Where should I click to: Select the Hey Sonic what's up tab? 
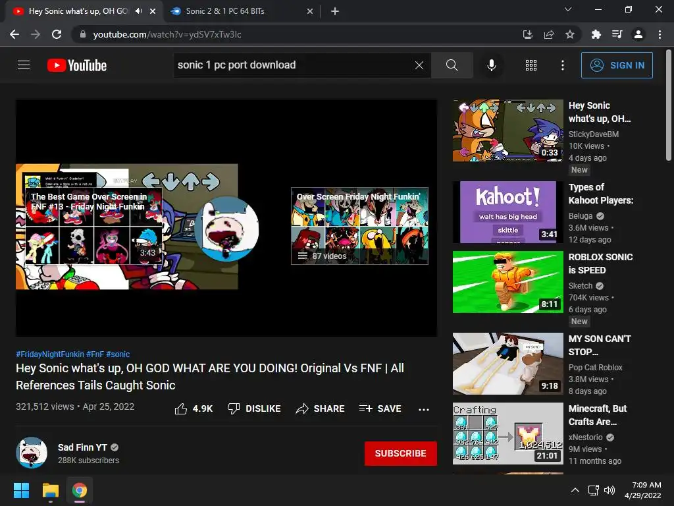pyautogui.click(x=78, y=11)
